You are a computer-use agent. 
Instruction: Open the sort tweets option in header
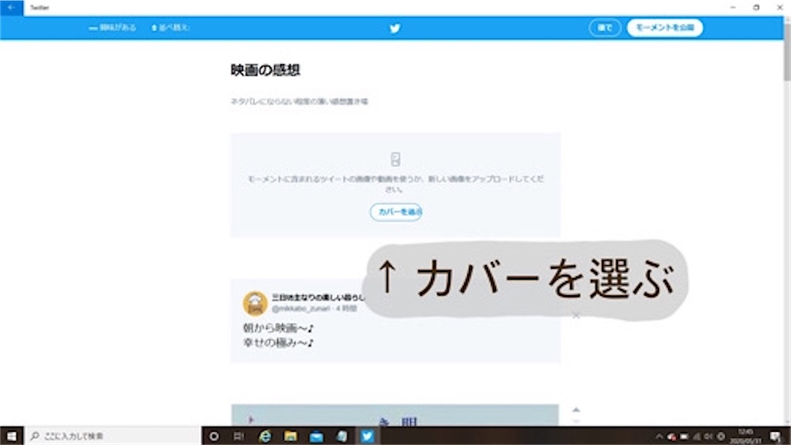170,28
